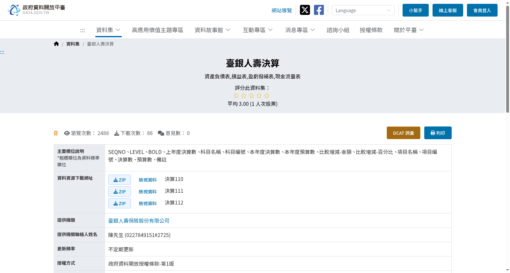Expand the 資料集 menu
510x273 pixels.
point(108,30)
